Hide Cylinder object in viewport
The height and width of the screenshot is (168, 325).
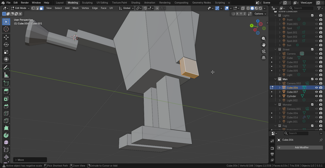click(316, 96)
